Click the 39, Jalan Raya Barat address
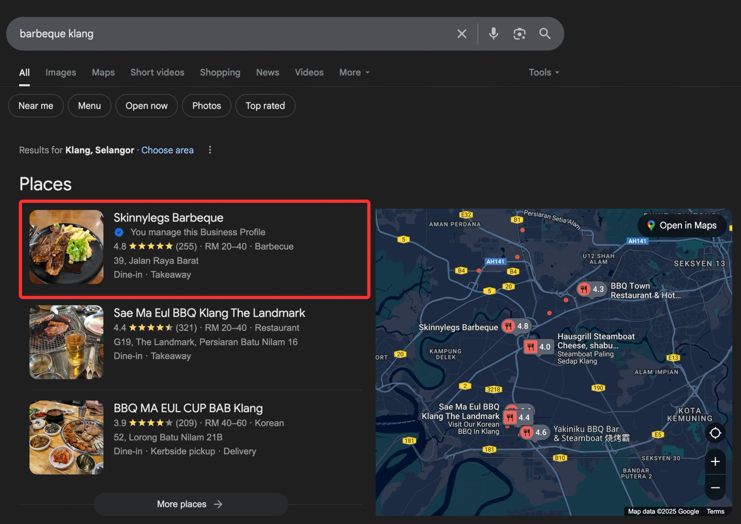 (x=156, y=260)
